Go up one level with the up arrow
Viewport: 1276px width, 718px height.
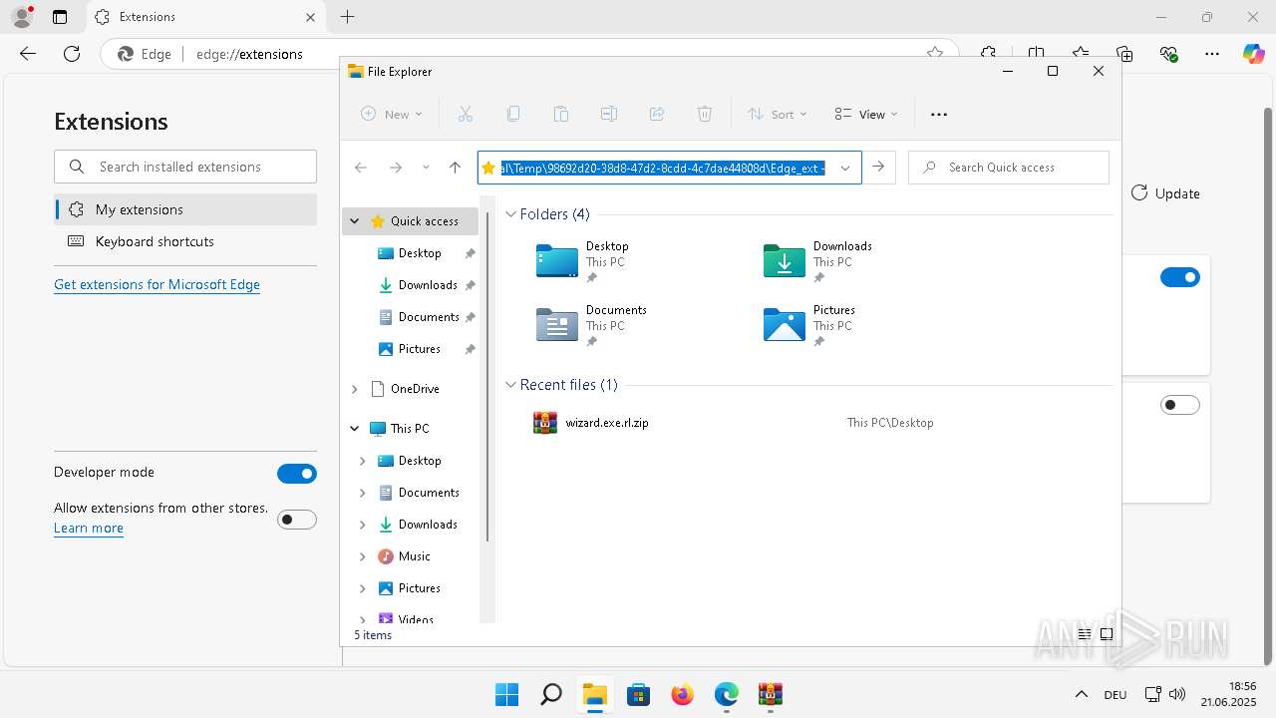click(x=455, y=168)
